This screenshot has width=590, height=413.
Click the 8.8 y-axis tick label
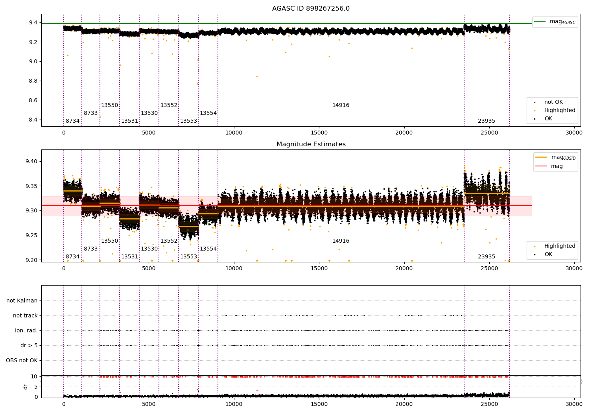(33, 81)
